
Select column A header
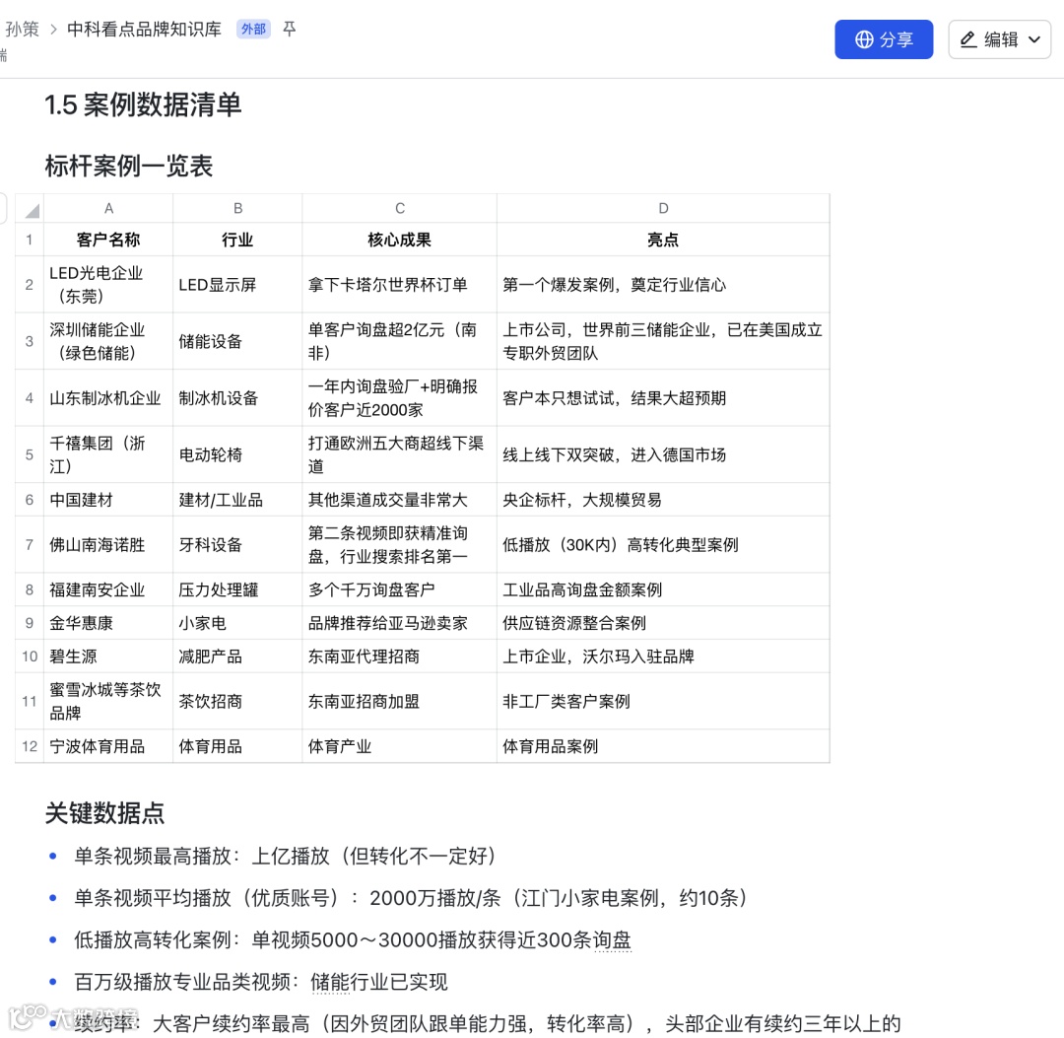pos(108,208)
